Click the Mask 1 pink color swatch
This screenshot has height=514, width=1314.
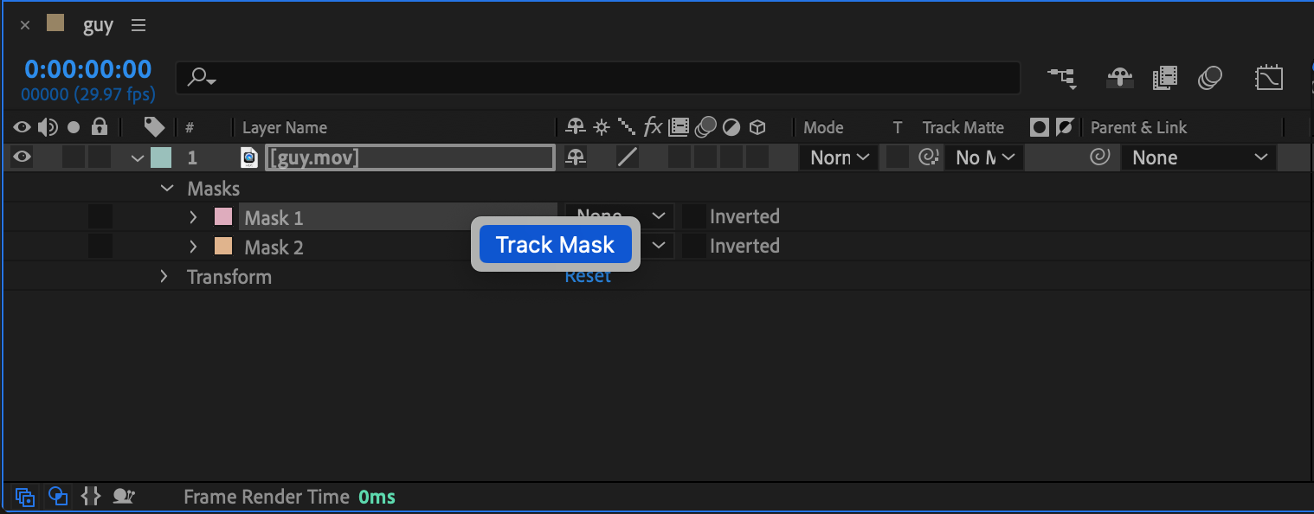coord(223,217)
